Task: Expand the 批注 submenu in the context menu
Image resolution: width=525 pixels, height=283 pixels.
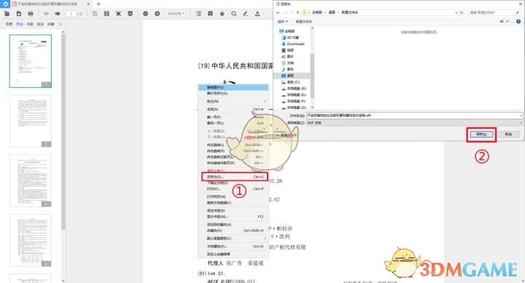Action: 233,101
